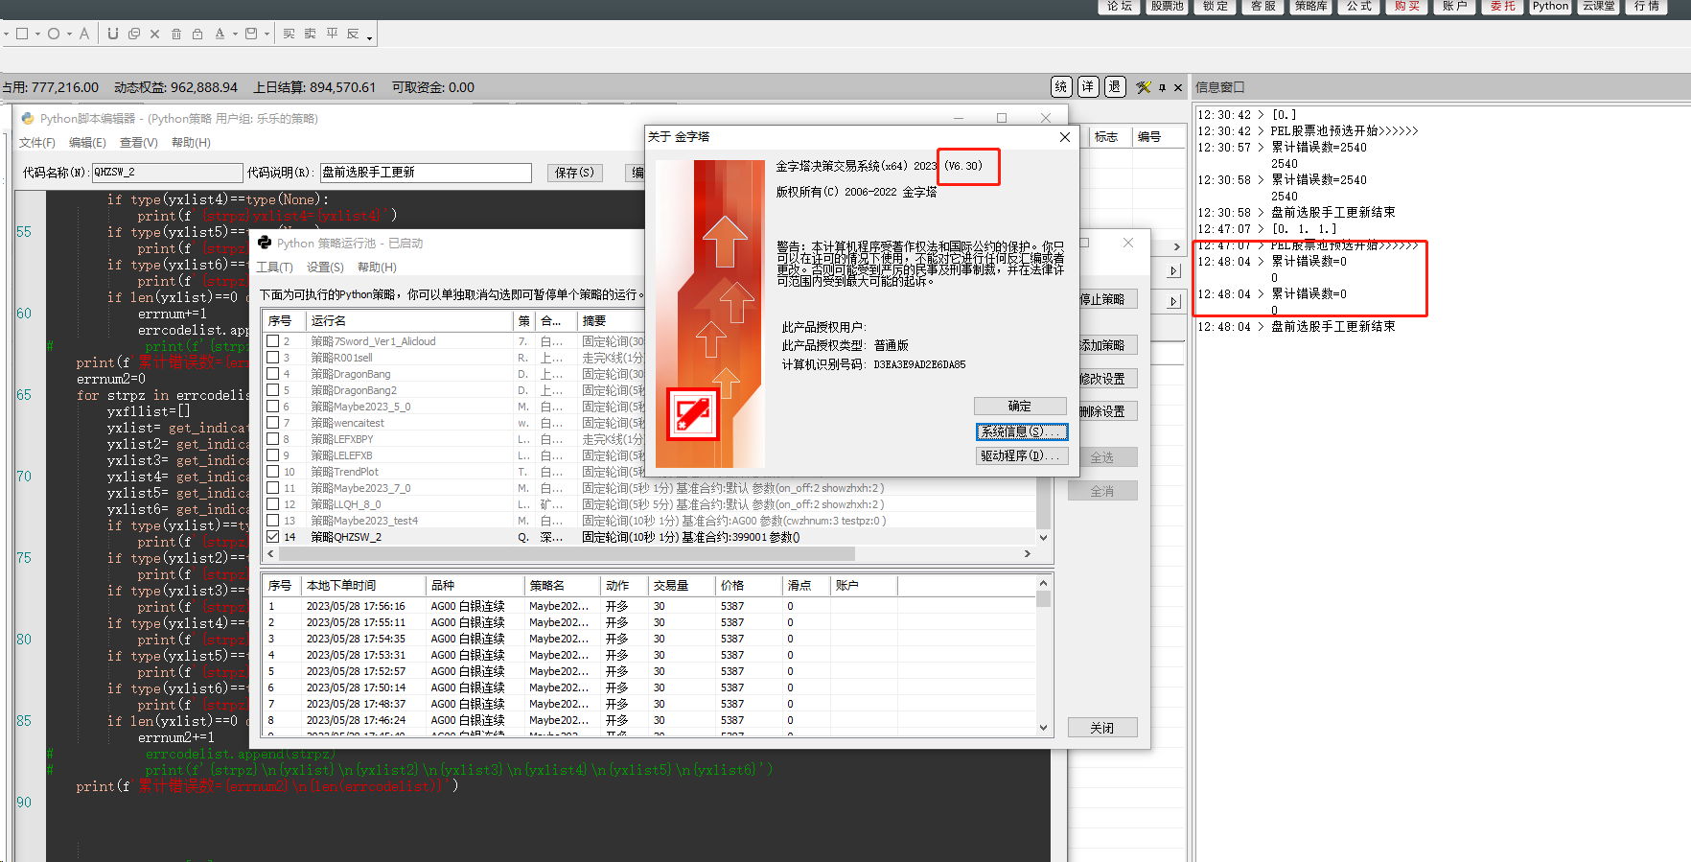Select the text annotation tool
Image resolution: width=1691 pixels, height=862 pixels.
[84, 34]
